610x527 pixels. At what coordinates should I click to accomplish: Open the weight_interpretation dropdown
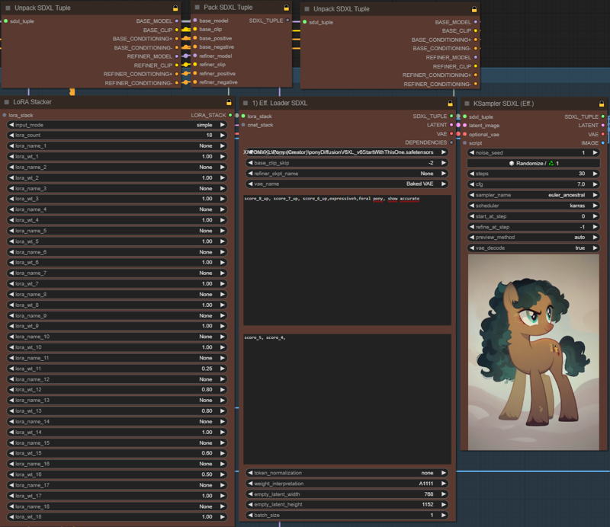(x=347, y=484)
